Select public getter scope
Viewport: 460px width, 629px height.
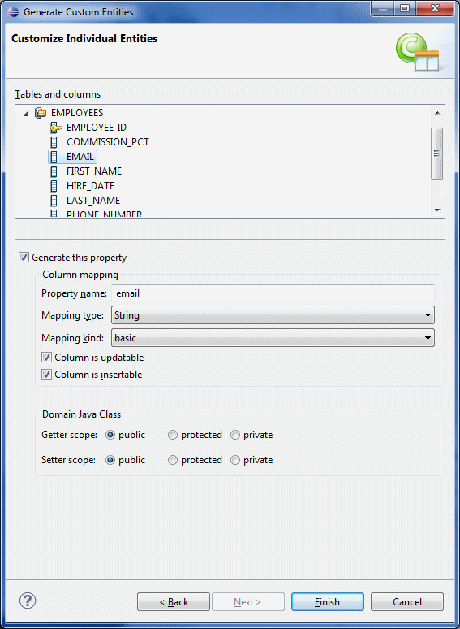110,435
